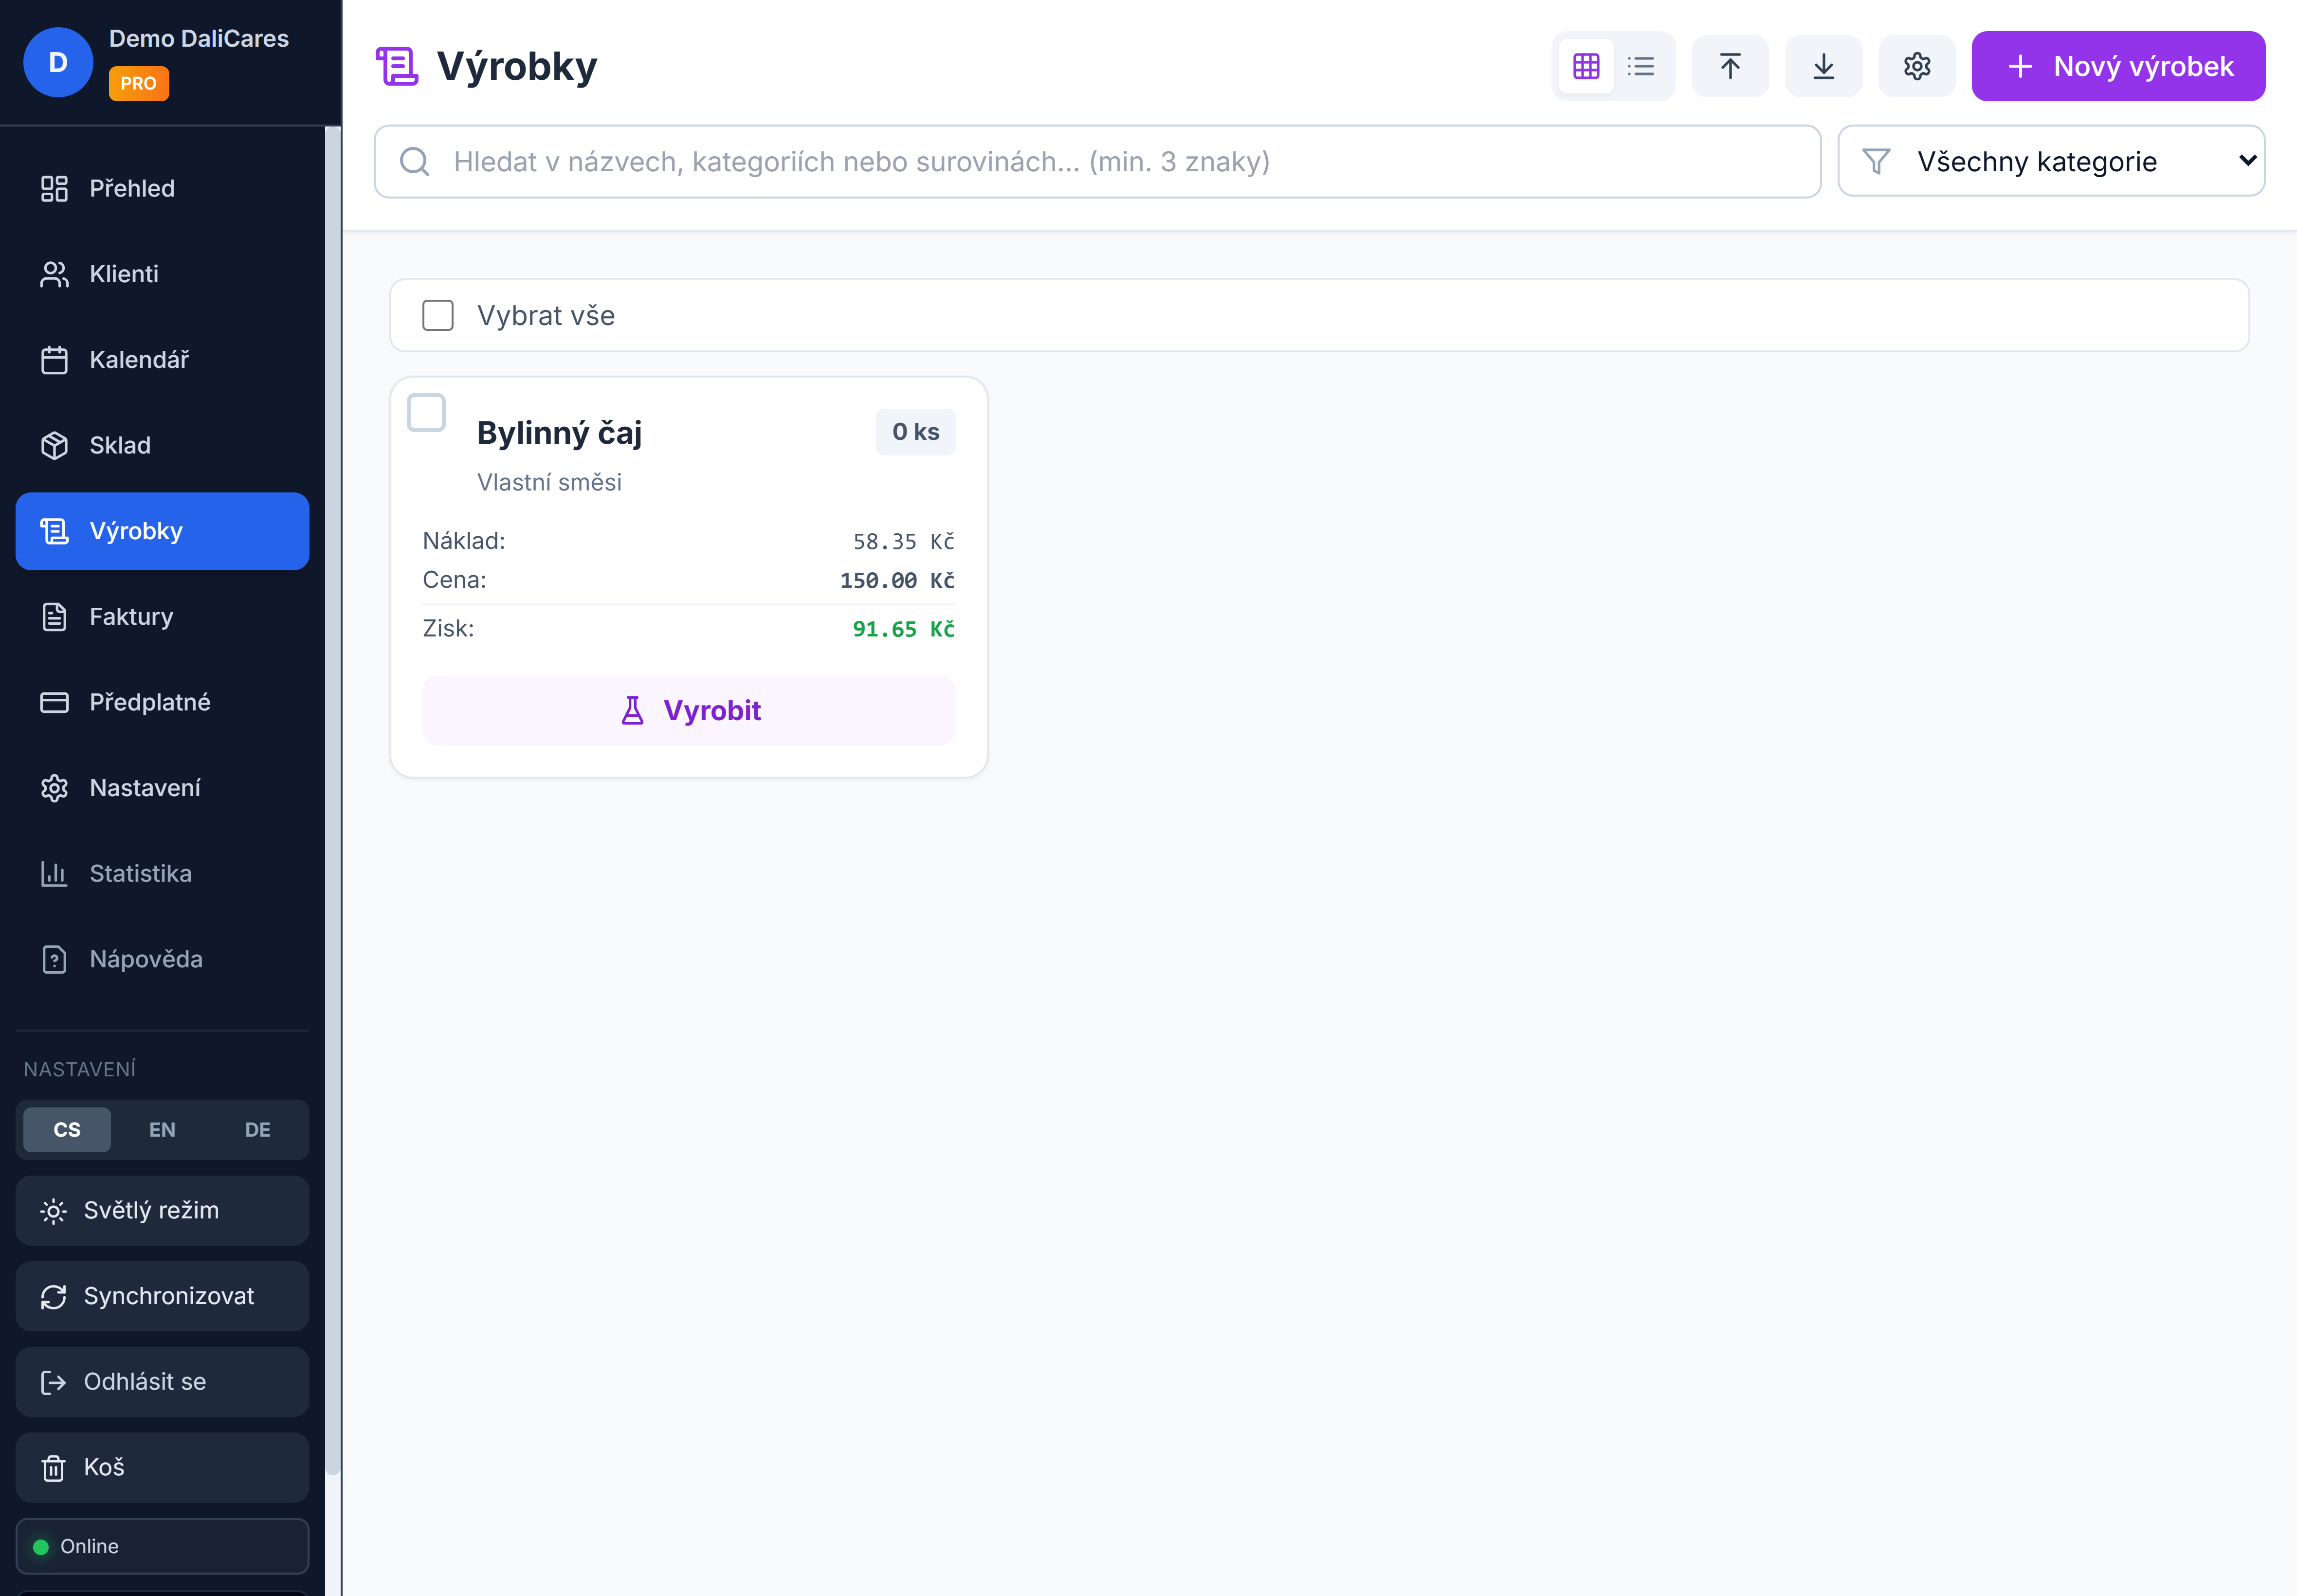Go to Faktury in the sidebar
Screen dimensions: 2297x1596
pos(131,616)
